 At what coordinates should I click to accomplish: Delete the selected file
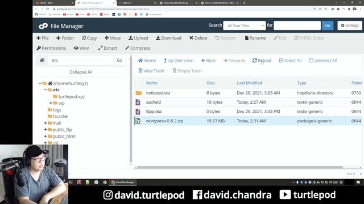(x=198, y=38)
